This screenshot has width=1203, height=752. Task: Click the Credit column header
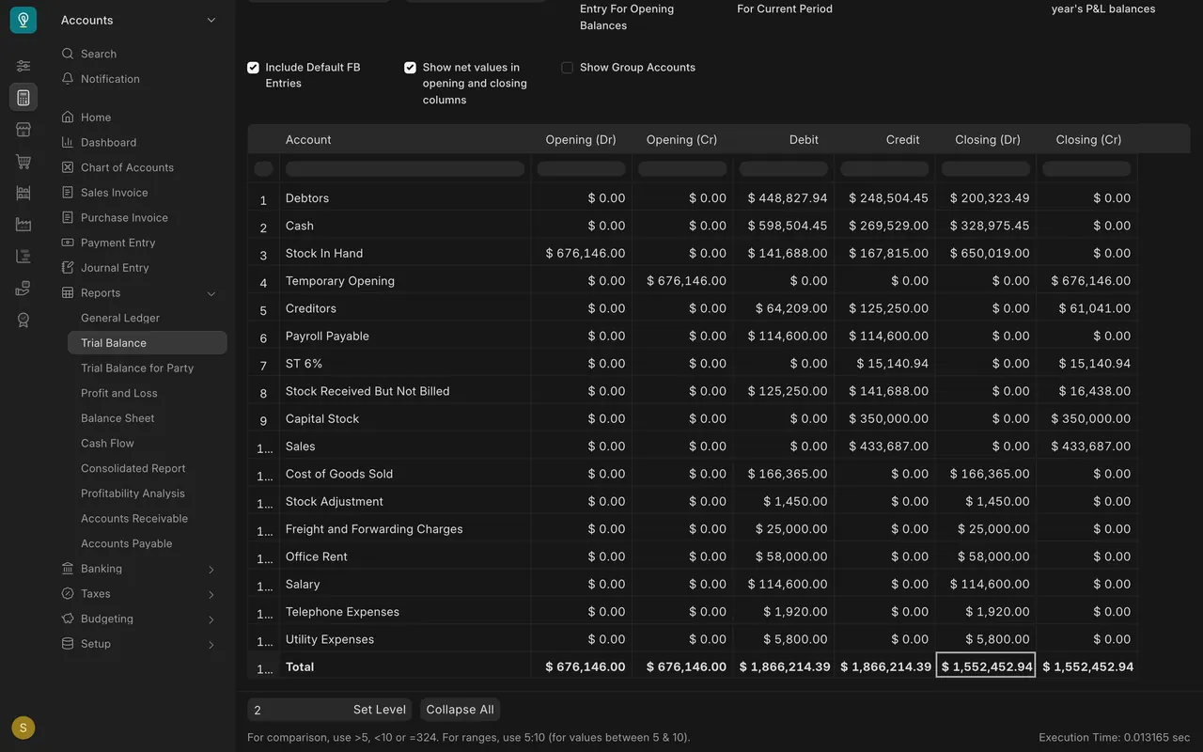click(902, 140)
